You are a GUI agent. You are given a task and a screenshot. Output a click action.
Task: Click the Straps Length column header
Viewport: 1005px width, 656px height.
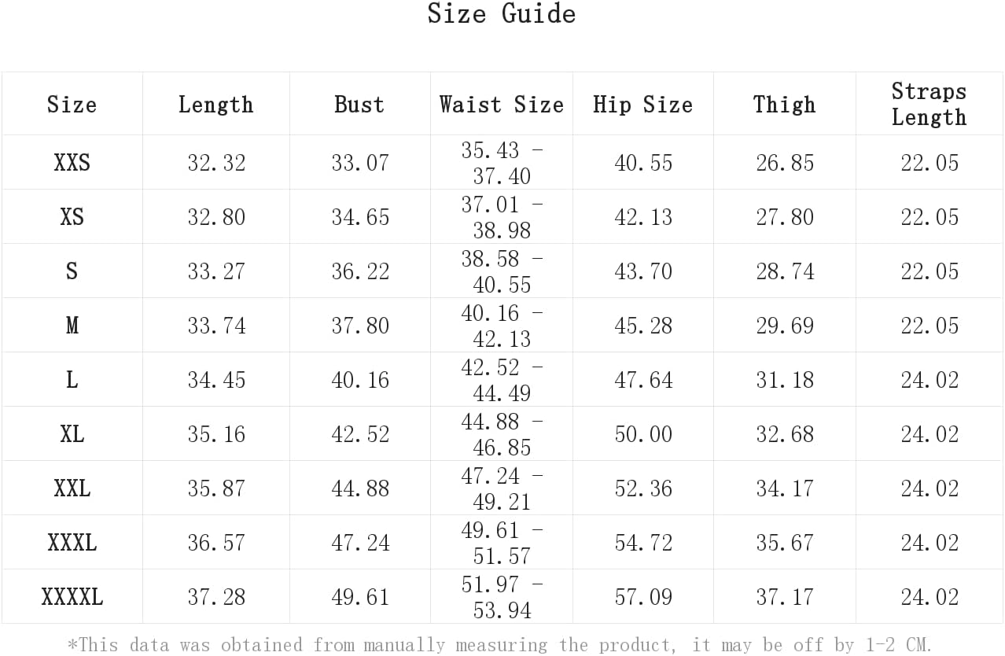pos(929,105)
